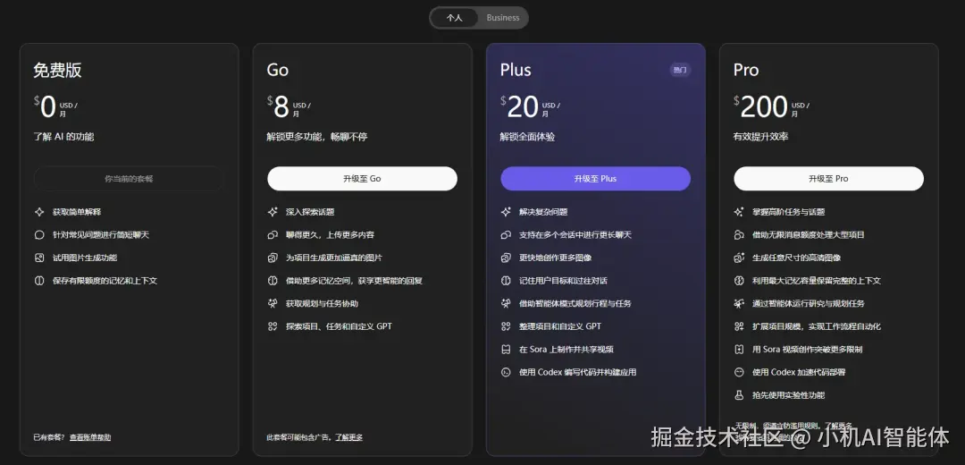Click memory icon beside 保存有限额度的记忆和上下文
The height and width of the screenshot is (465, 965).
pos(39,280)
